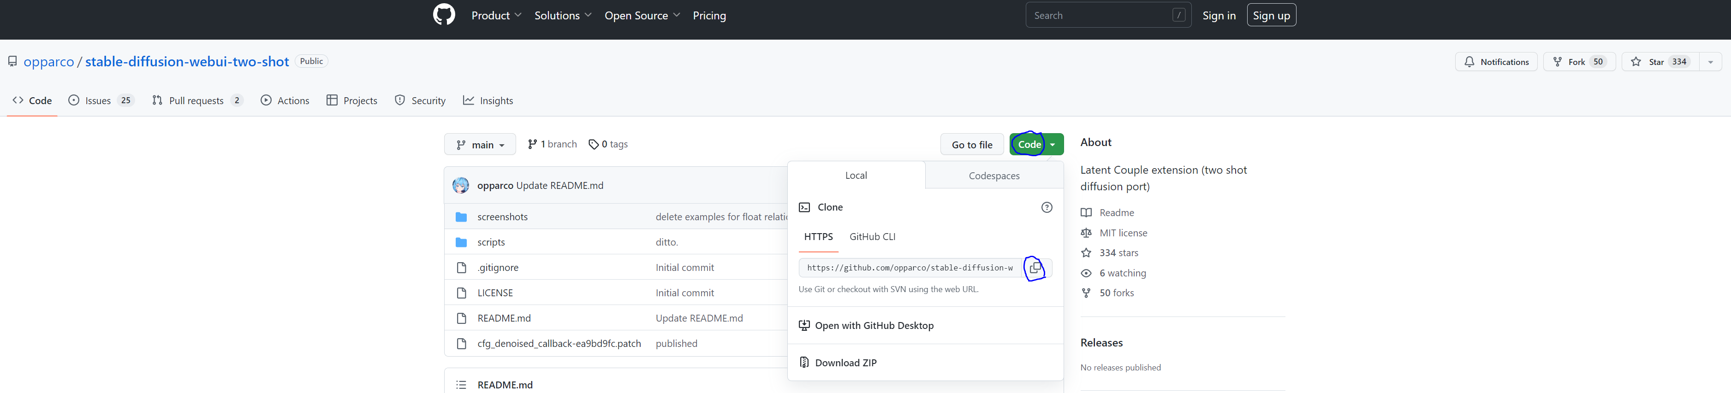Click the clone help question-mark icon
Screen dimensions: 1731x393
(x=1046, y=208)
